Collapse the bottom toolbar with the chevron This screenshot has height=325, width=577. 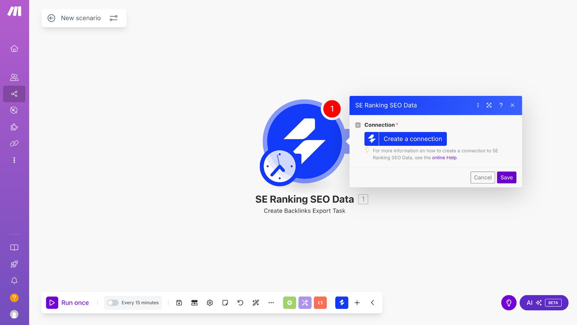[x=372, y=303]
